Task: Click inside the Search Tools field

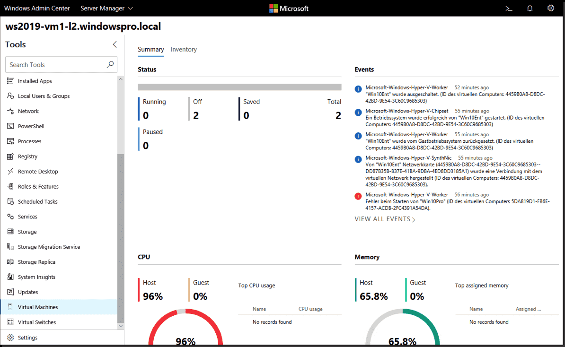Action: 57,64
